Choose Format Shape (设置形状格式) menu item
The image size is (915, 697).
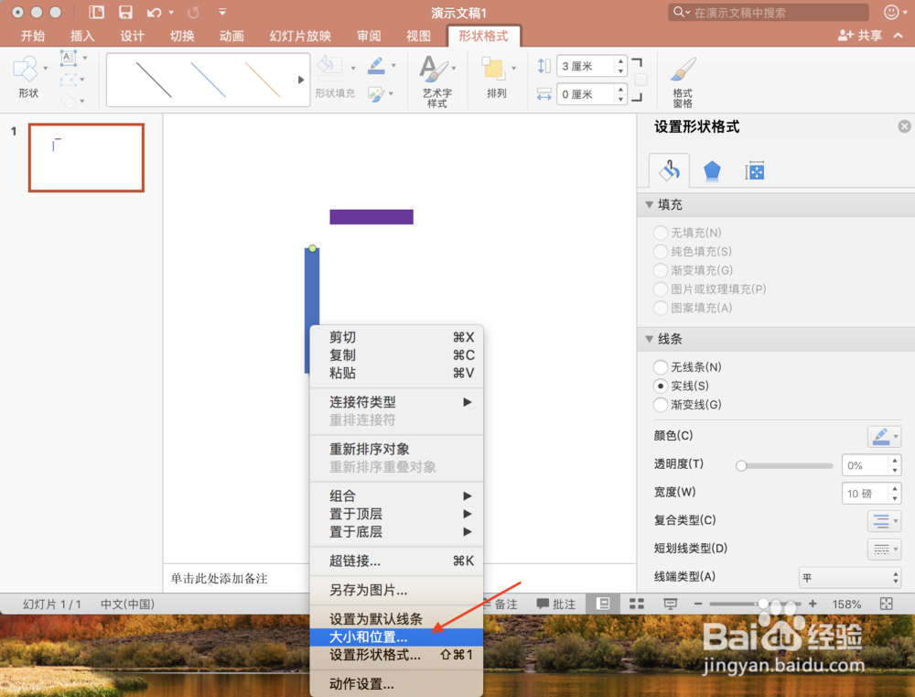point(396,655)
